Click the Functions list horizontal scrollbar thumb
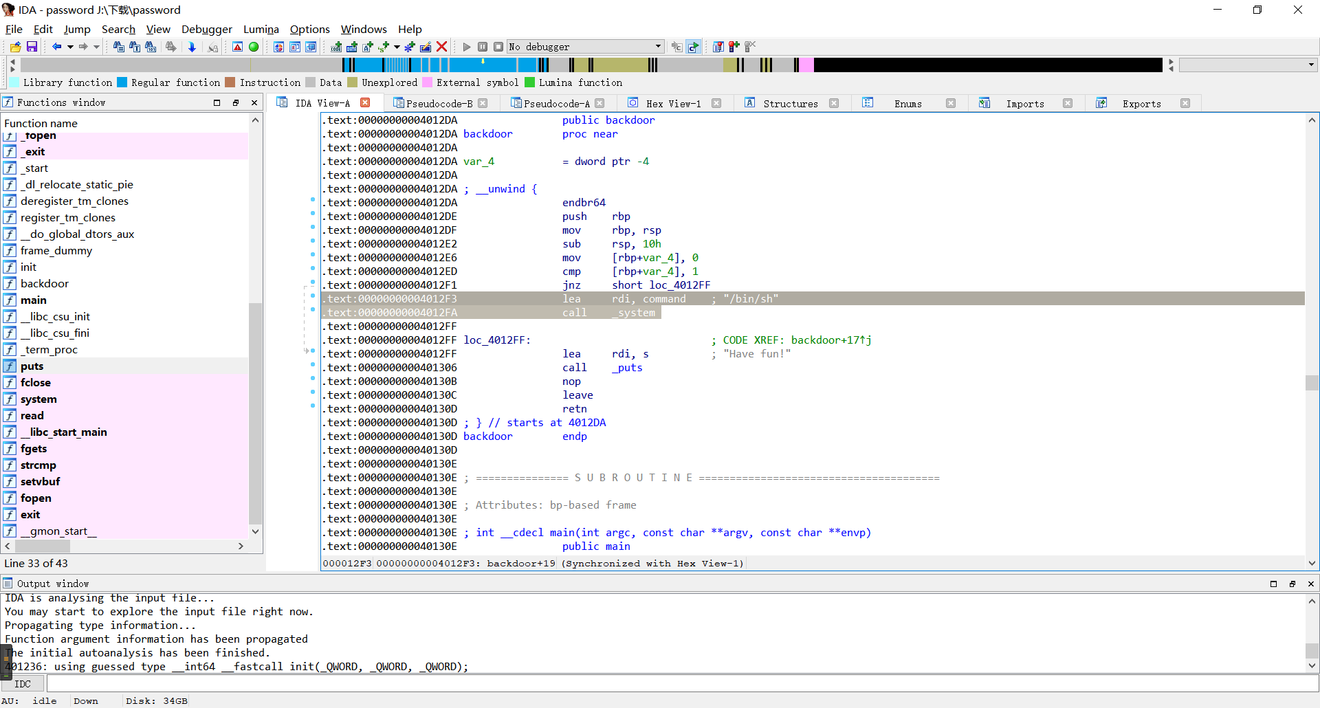This screenshot has width=1320, height=708. pos(43,546)
